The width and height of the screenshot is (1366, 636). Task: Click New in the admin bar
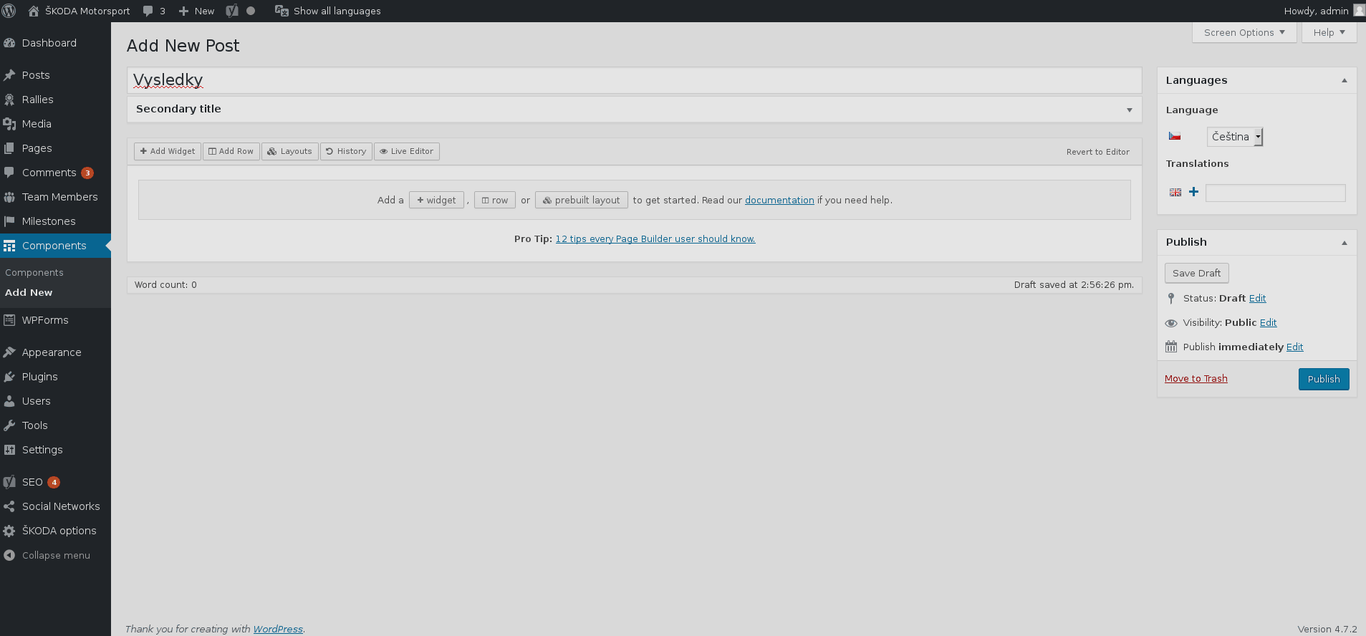[x=196, y=11]
